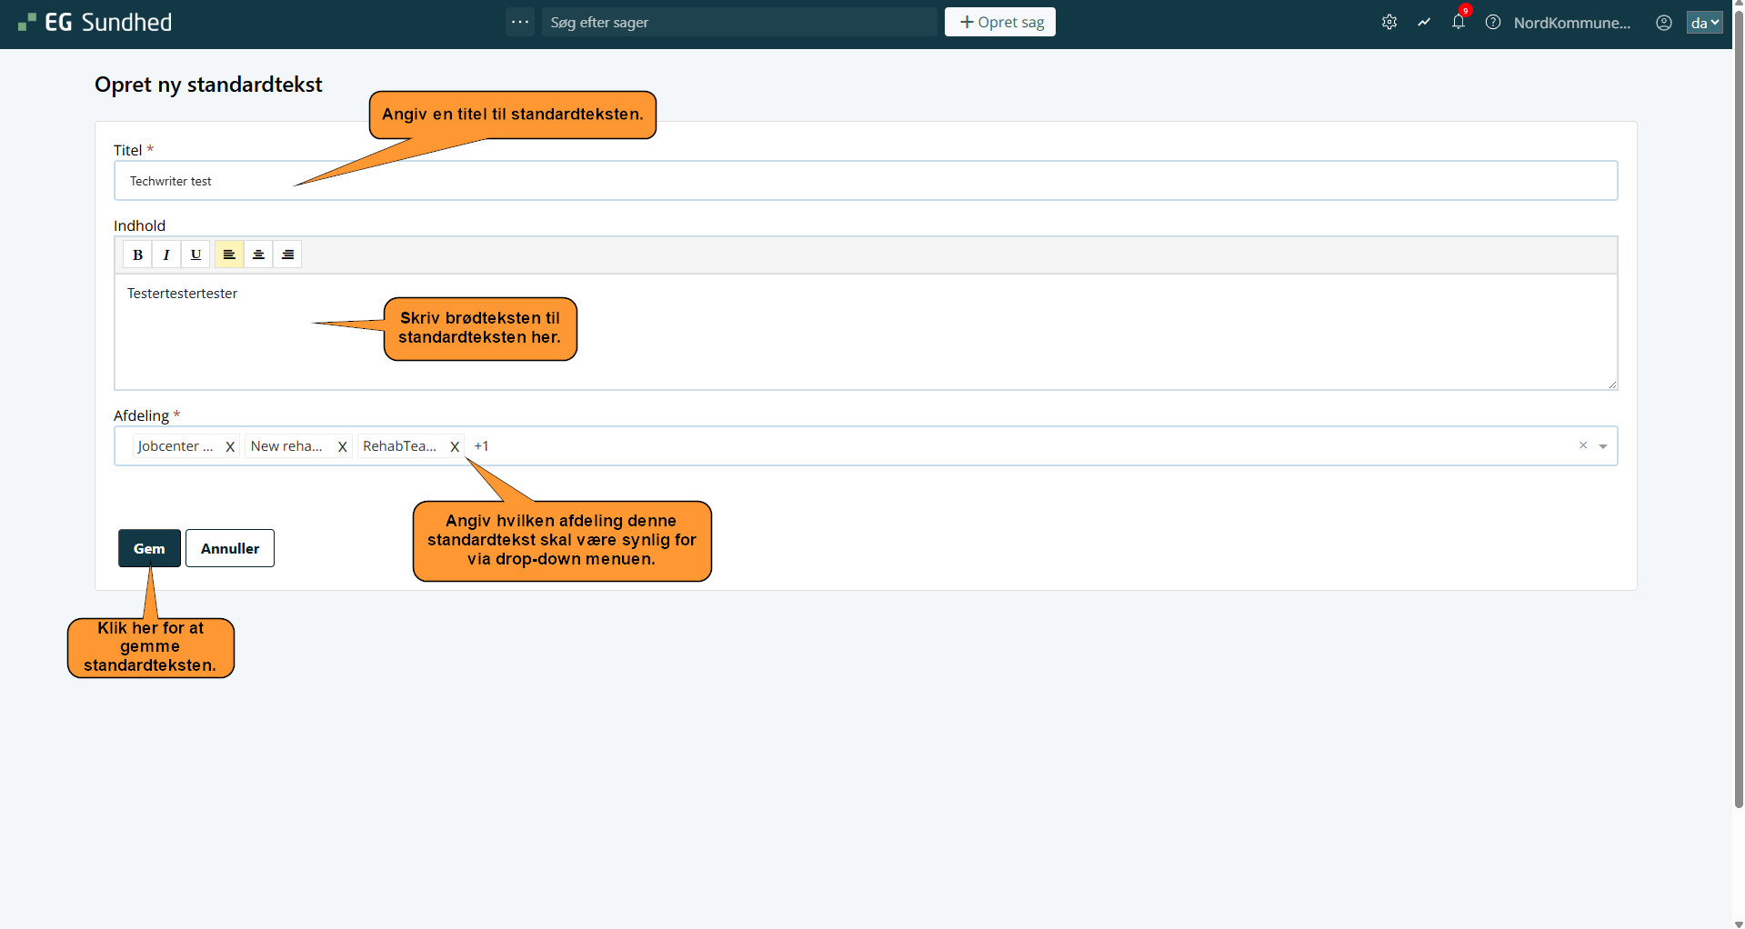Toggle bold formatting in the editor
The height and width of the screenshot is (929, 1745).
(x=137, y=255)
